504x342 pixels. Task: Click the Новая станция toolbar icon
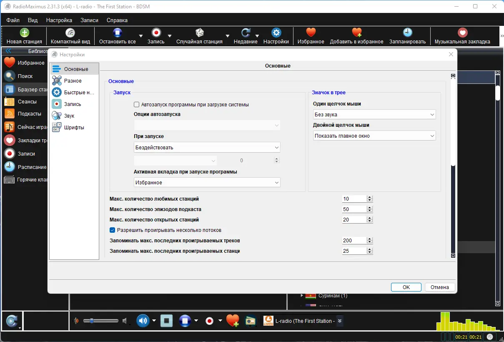pyautogui.click(x=24, y=33)
